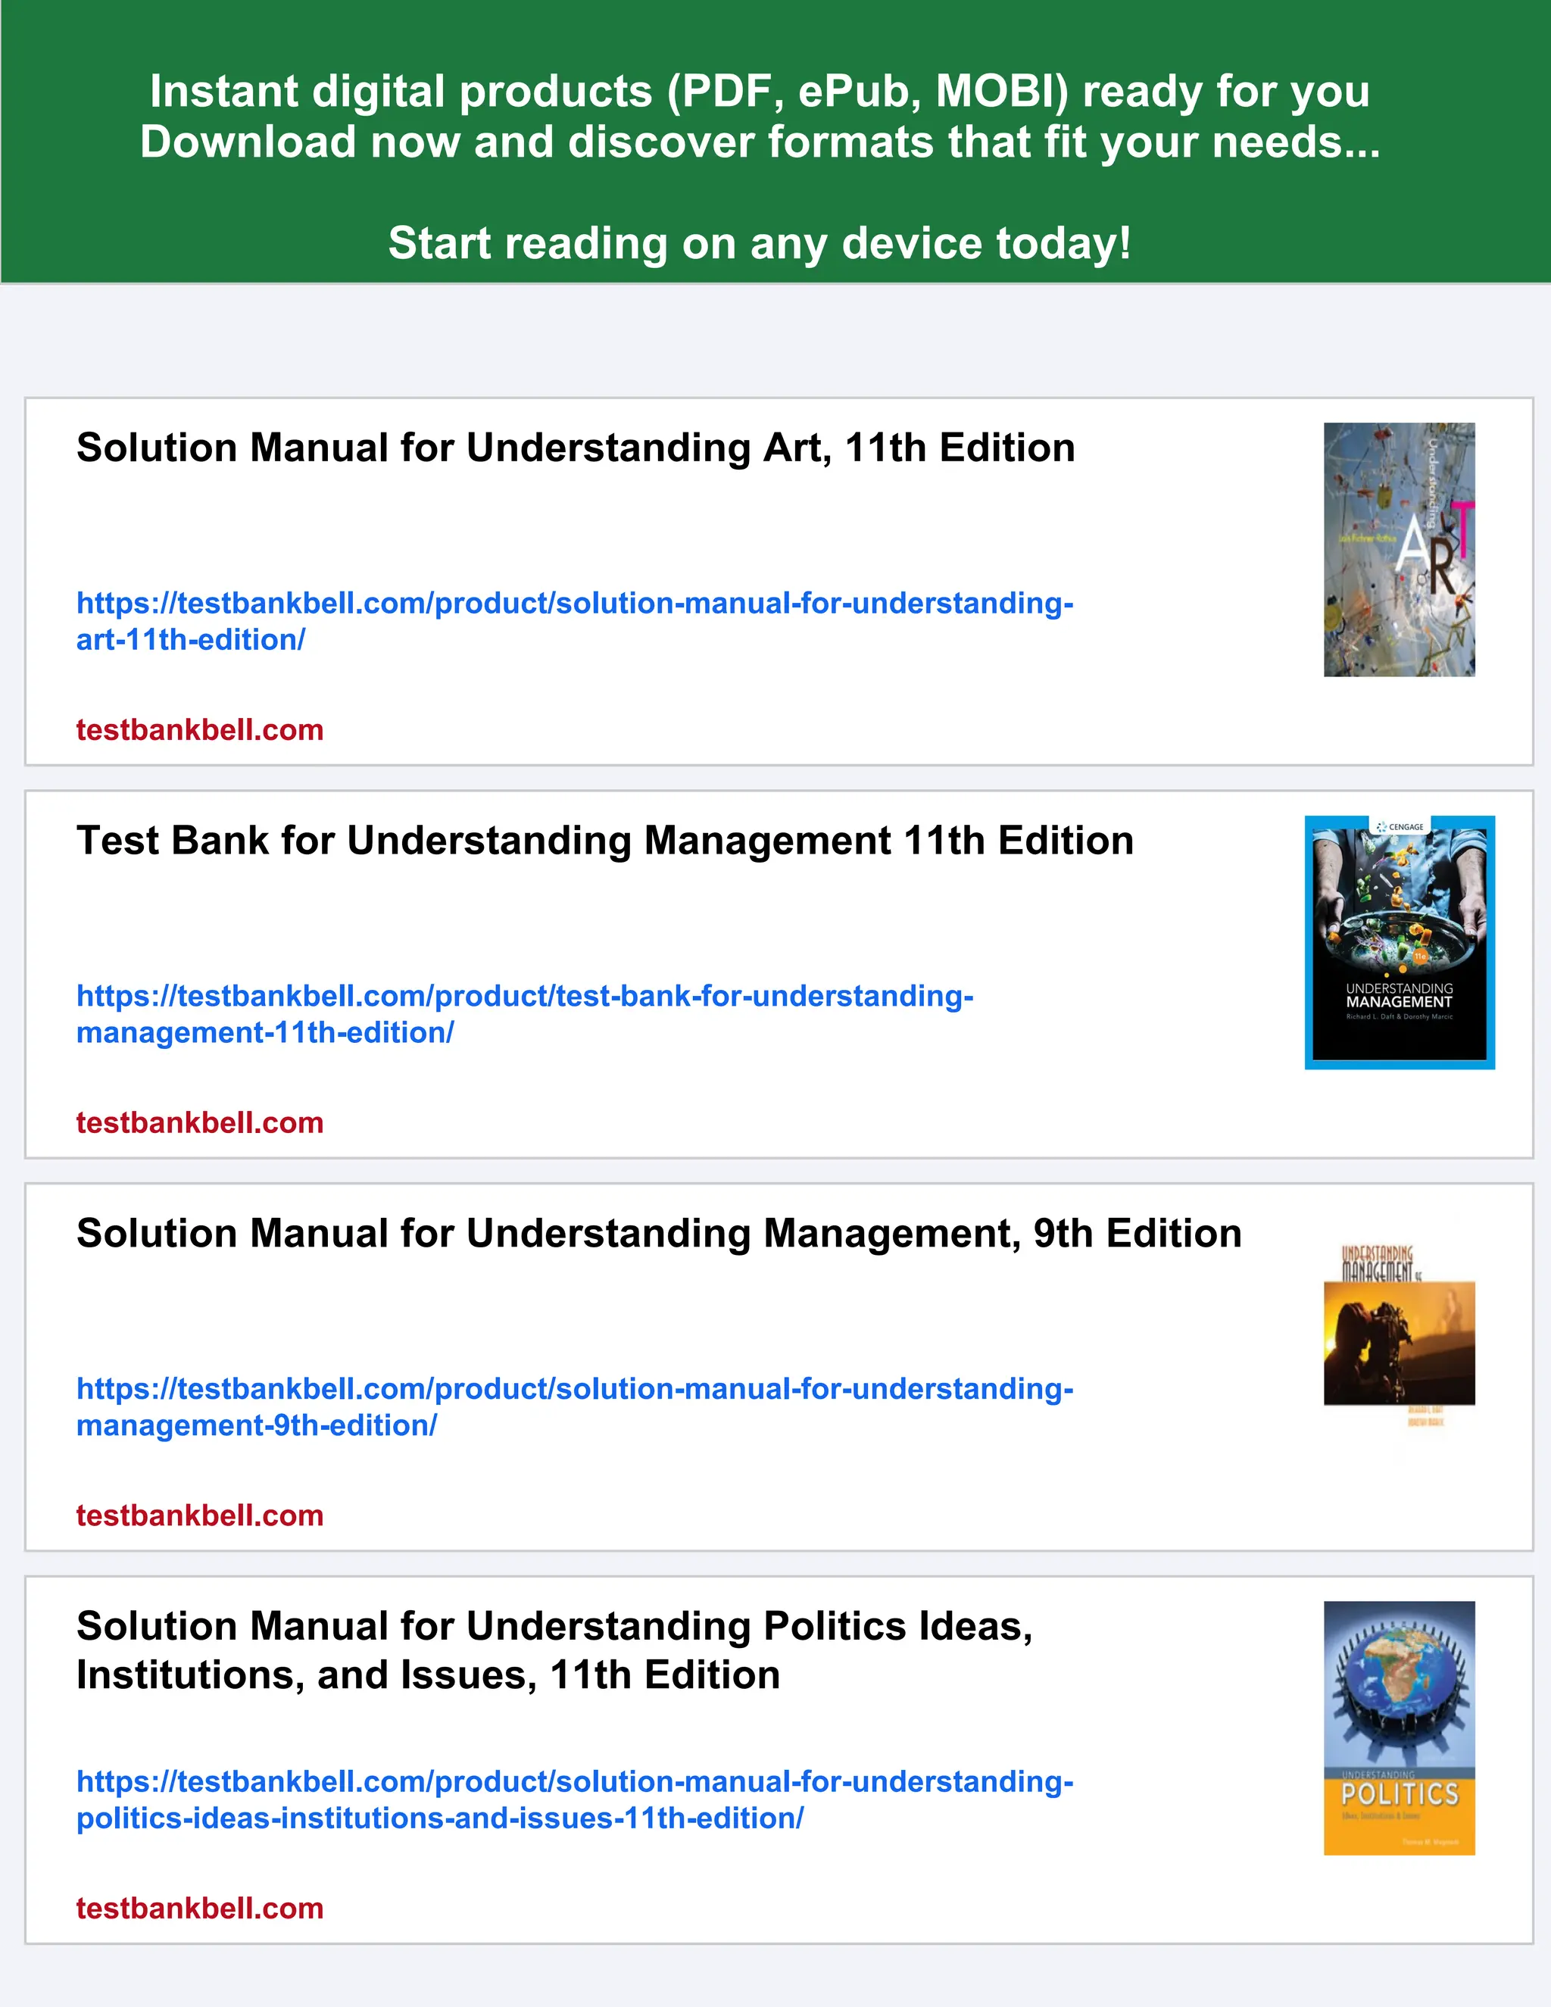Click the banner line 'Start reading on any device today!'
The height and width of the screenshot is (2007, 1551).
tap(760, 244)
